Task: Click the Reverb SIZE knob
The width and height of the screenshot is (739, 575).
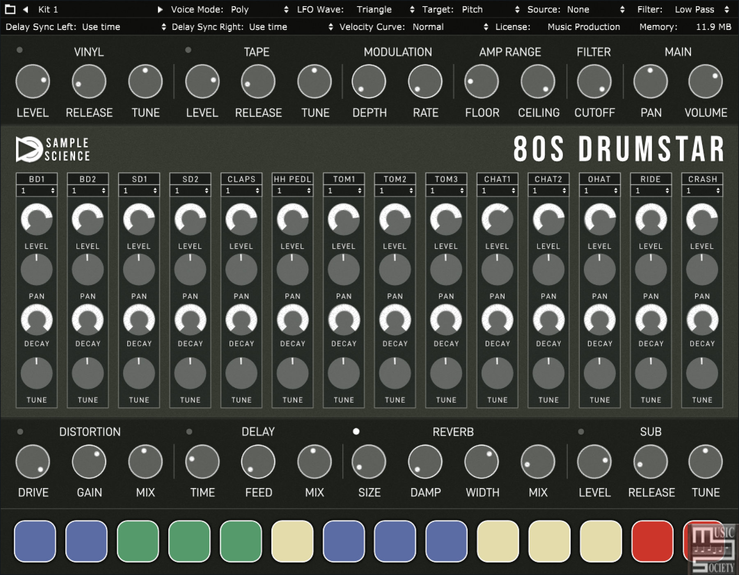Action: click(x=369, y=461)
